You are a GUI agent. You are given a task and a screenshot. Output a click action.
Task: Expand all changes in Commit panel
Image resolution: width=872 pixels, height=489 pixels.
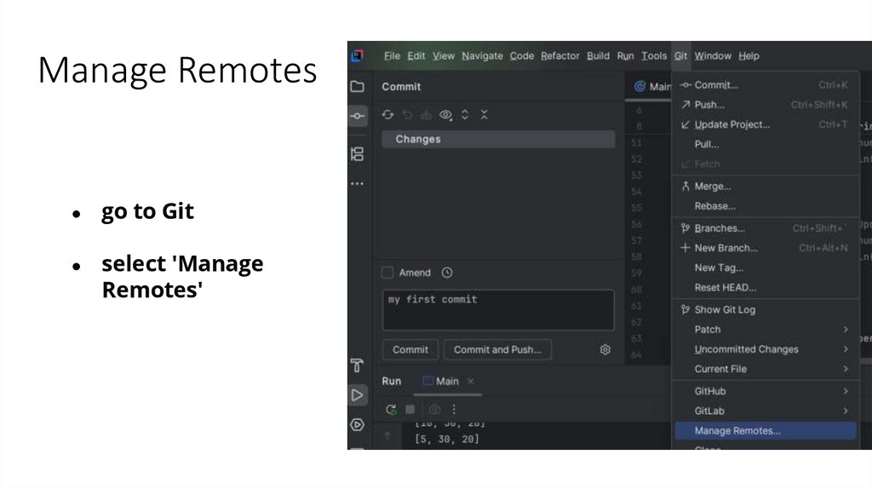[465, 115]
